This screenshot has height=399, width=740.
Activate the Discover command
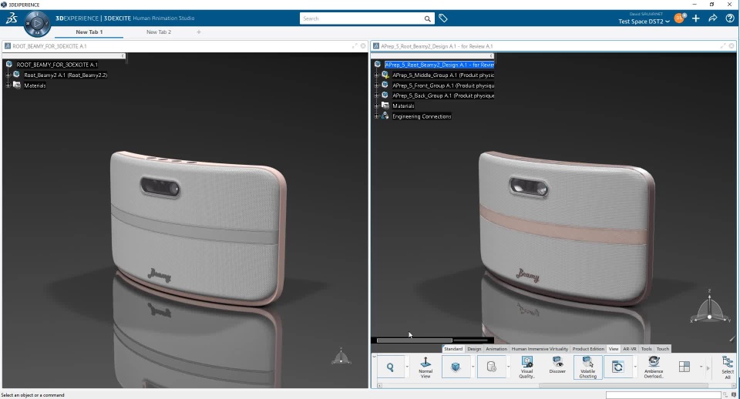557,366
